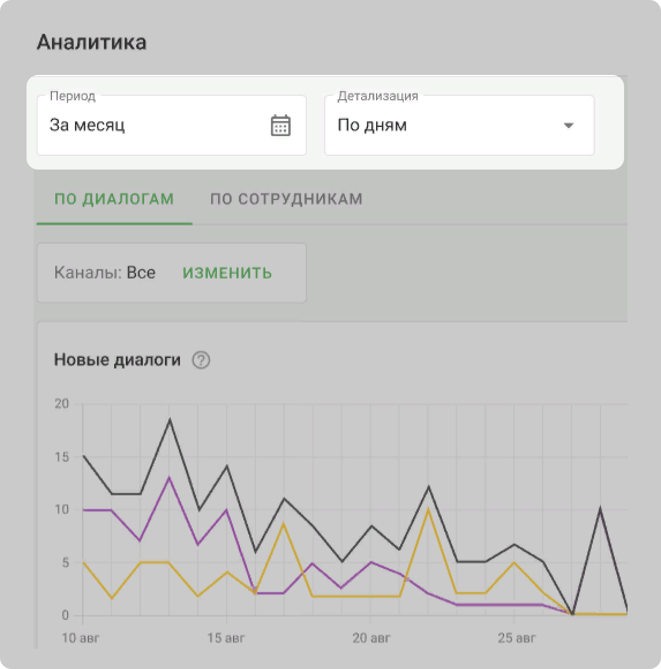The image size is (661, 669).
Task: Select the "По диалогам" tab
Action: pos(114,199)
